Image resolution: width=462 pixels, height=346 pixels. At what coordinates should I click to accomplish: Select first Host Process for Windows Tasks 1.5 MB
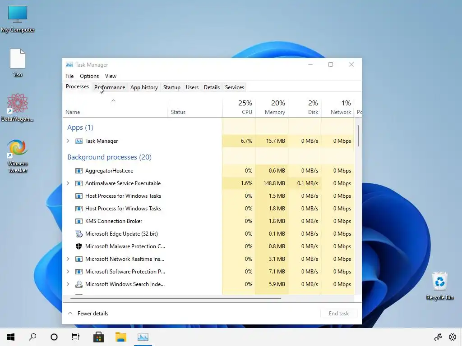pyautogui.click(x=208, y=196)
